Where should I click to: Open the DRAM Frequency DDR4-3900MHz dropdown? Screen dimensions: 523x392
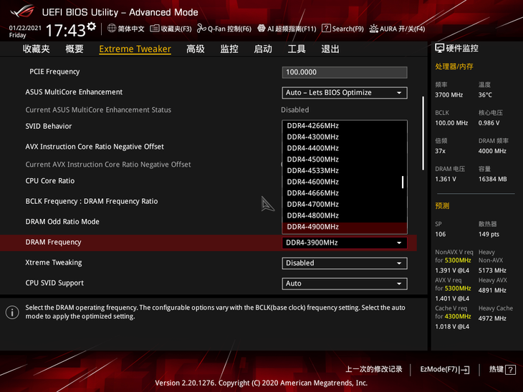point(344,242)
